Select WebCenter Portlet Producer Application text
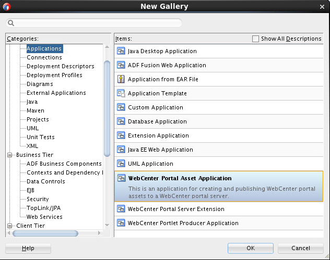 (x=183, y=223)
